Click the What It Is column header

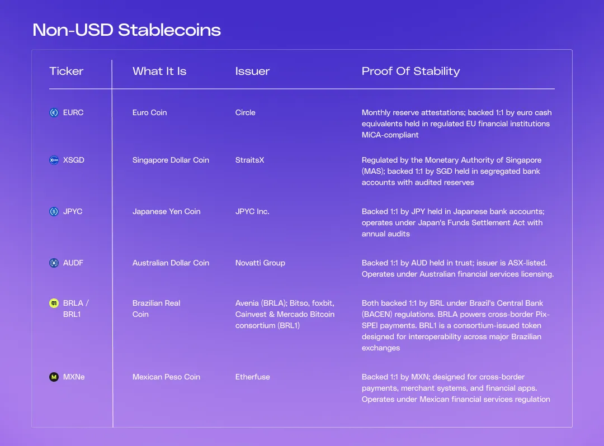(159, 71)
